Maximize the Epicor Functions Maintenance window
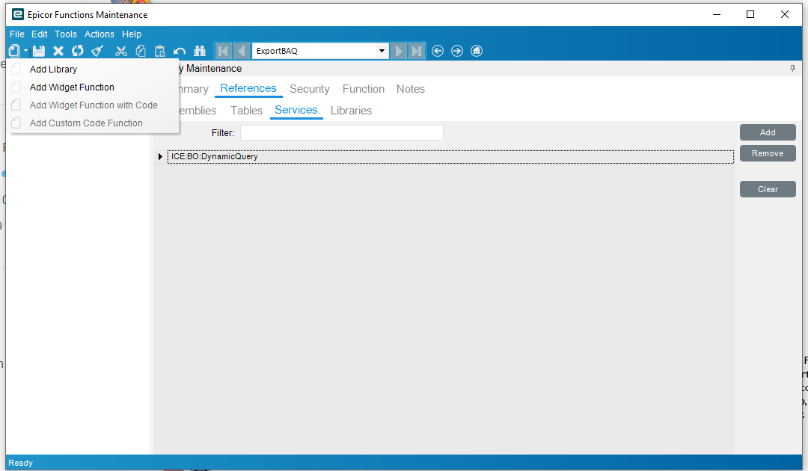Image resolution: width=808 pixels, height=471 pixels. click(x=750, y=14)
